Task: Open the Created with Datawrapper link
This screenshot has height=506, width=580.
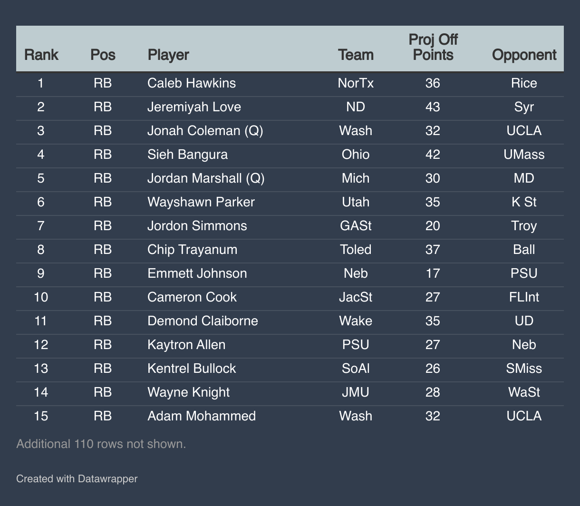Action: [77, 478]
